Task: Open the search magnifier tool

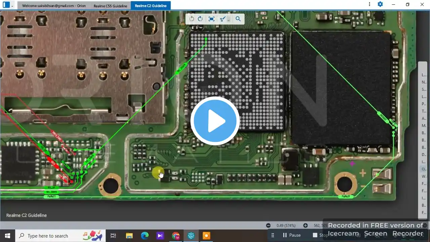Action: pos(238,19)
